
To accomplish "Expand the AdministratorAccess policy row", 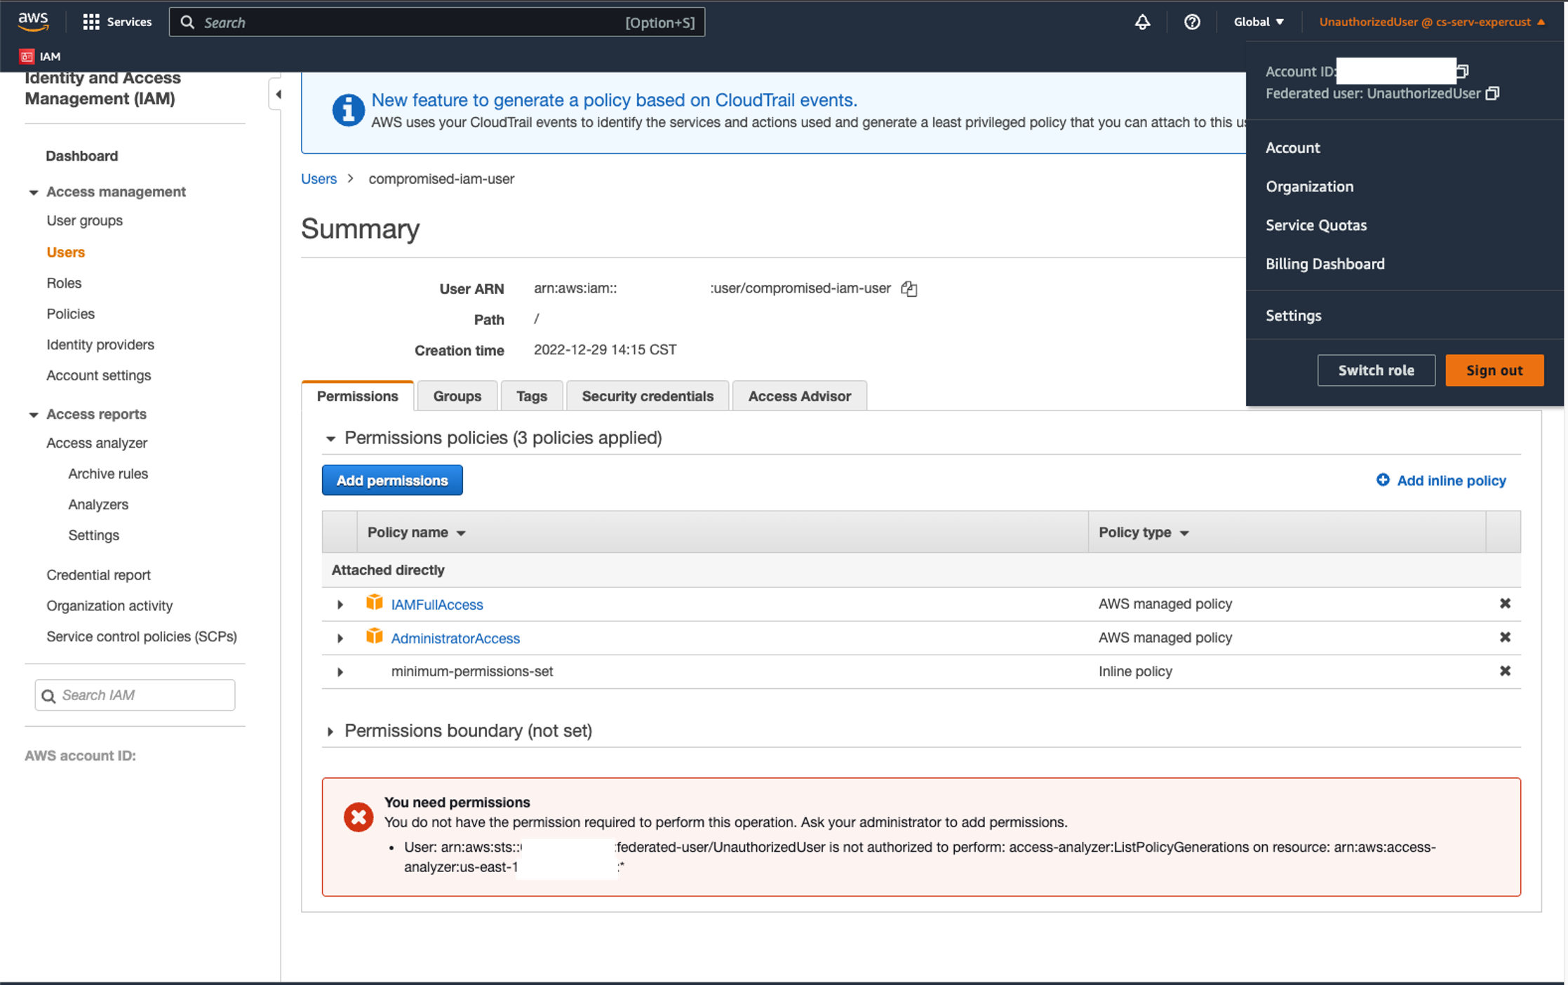I will point(340,638).
